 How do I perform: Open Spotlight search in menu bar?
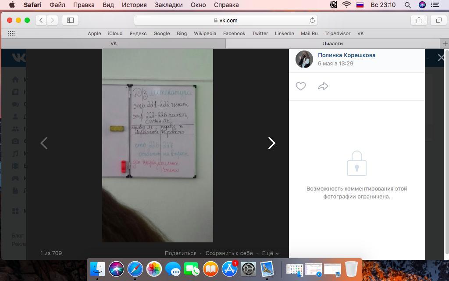click(x=408, y=5)
